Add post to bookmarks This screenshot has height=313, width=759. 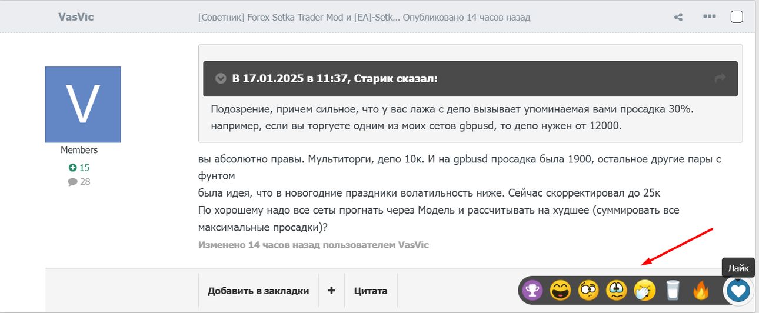coord(258,291)
